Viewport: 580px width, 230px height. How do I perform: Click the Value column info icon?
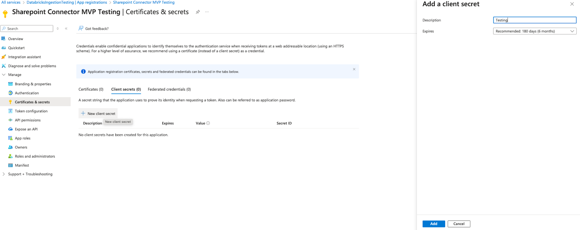tap(208, 123)
